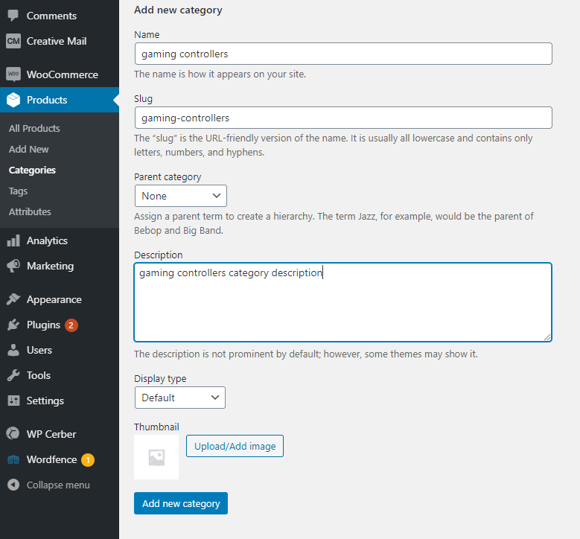This screenshot has width=580, height=539.
Task: Click the thumbnail placeholder image
Action: [156, 457]
